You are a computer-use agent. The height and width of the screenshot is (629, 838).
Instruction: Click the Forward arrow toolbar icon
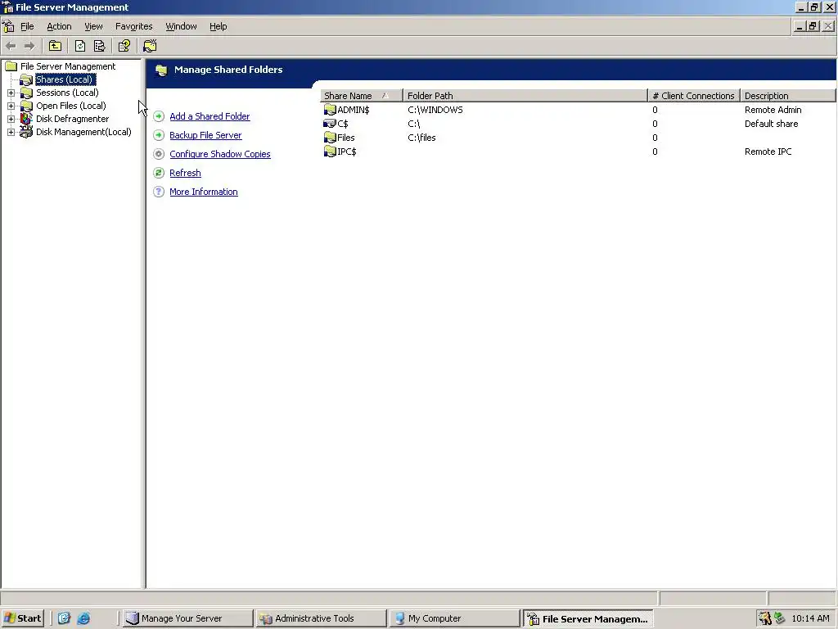pyautogui.click(x=29, y=46)
